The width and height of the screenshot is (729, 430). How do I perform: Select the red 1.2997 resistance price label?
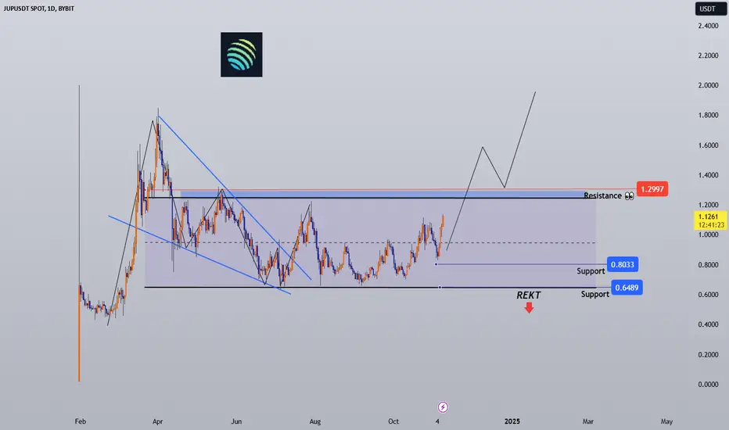click(652, 188)
